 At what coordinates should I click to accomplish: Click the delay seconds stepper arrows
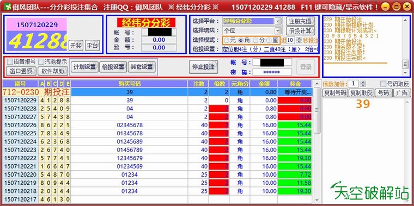point(299,40)
